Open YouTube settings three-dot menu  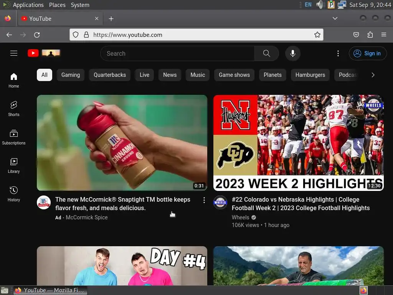tap(338, 53)
